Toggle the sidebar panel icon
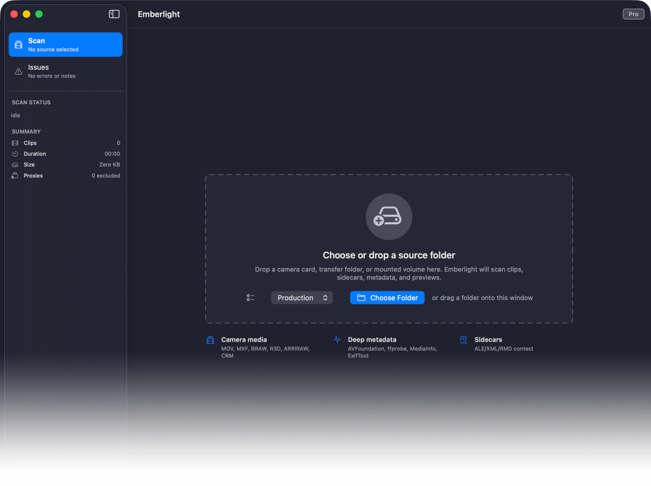The height and width of the screenshot is (486, 651). tap(114, 14)
